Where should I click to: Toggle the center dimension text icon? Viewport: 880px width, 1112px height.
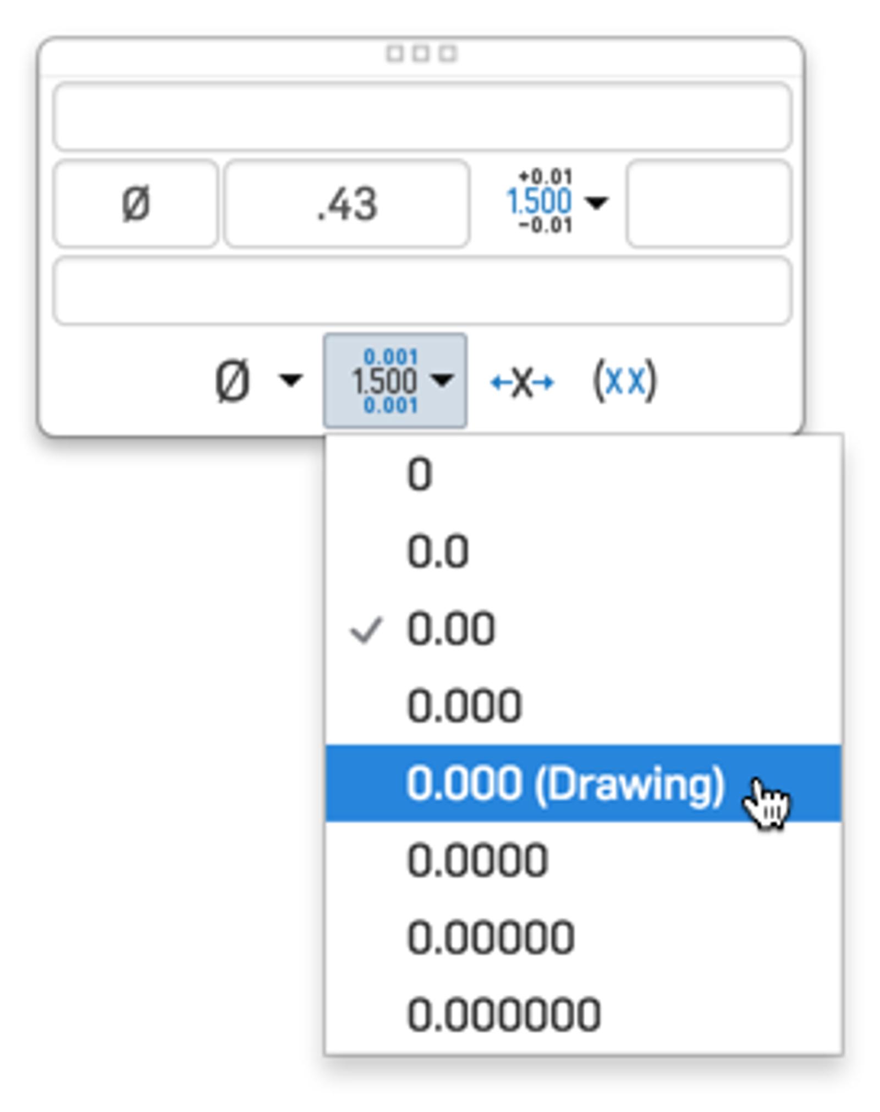click(x=522, y=382)
